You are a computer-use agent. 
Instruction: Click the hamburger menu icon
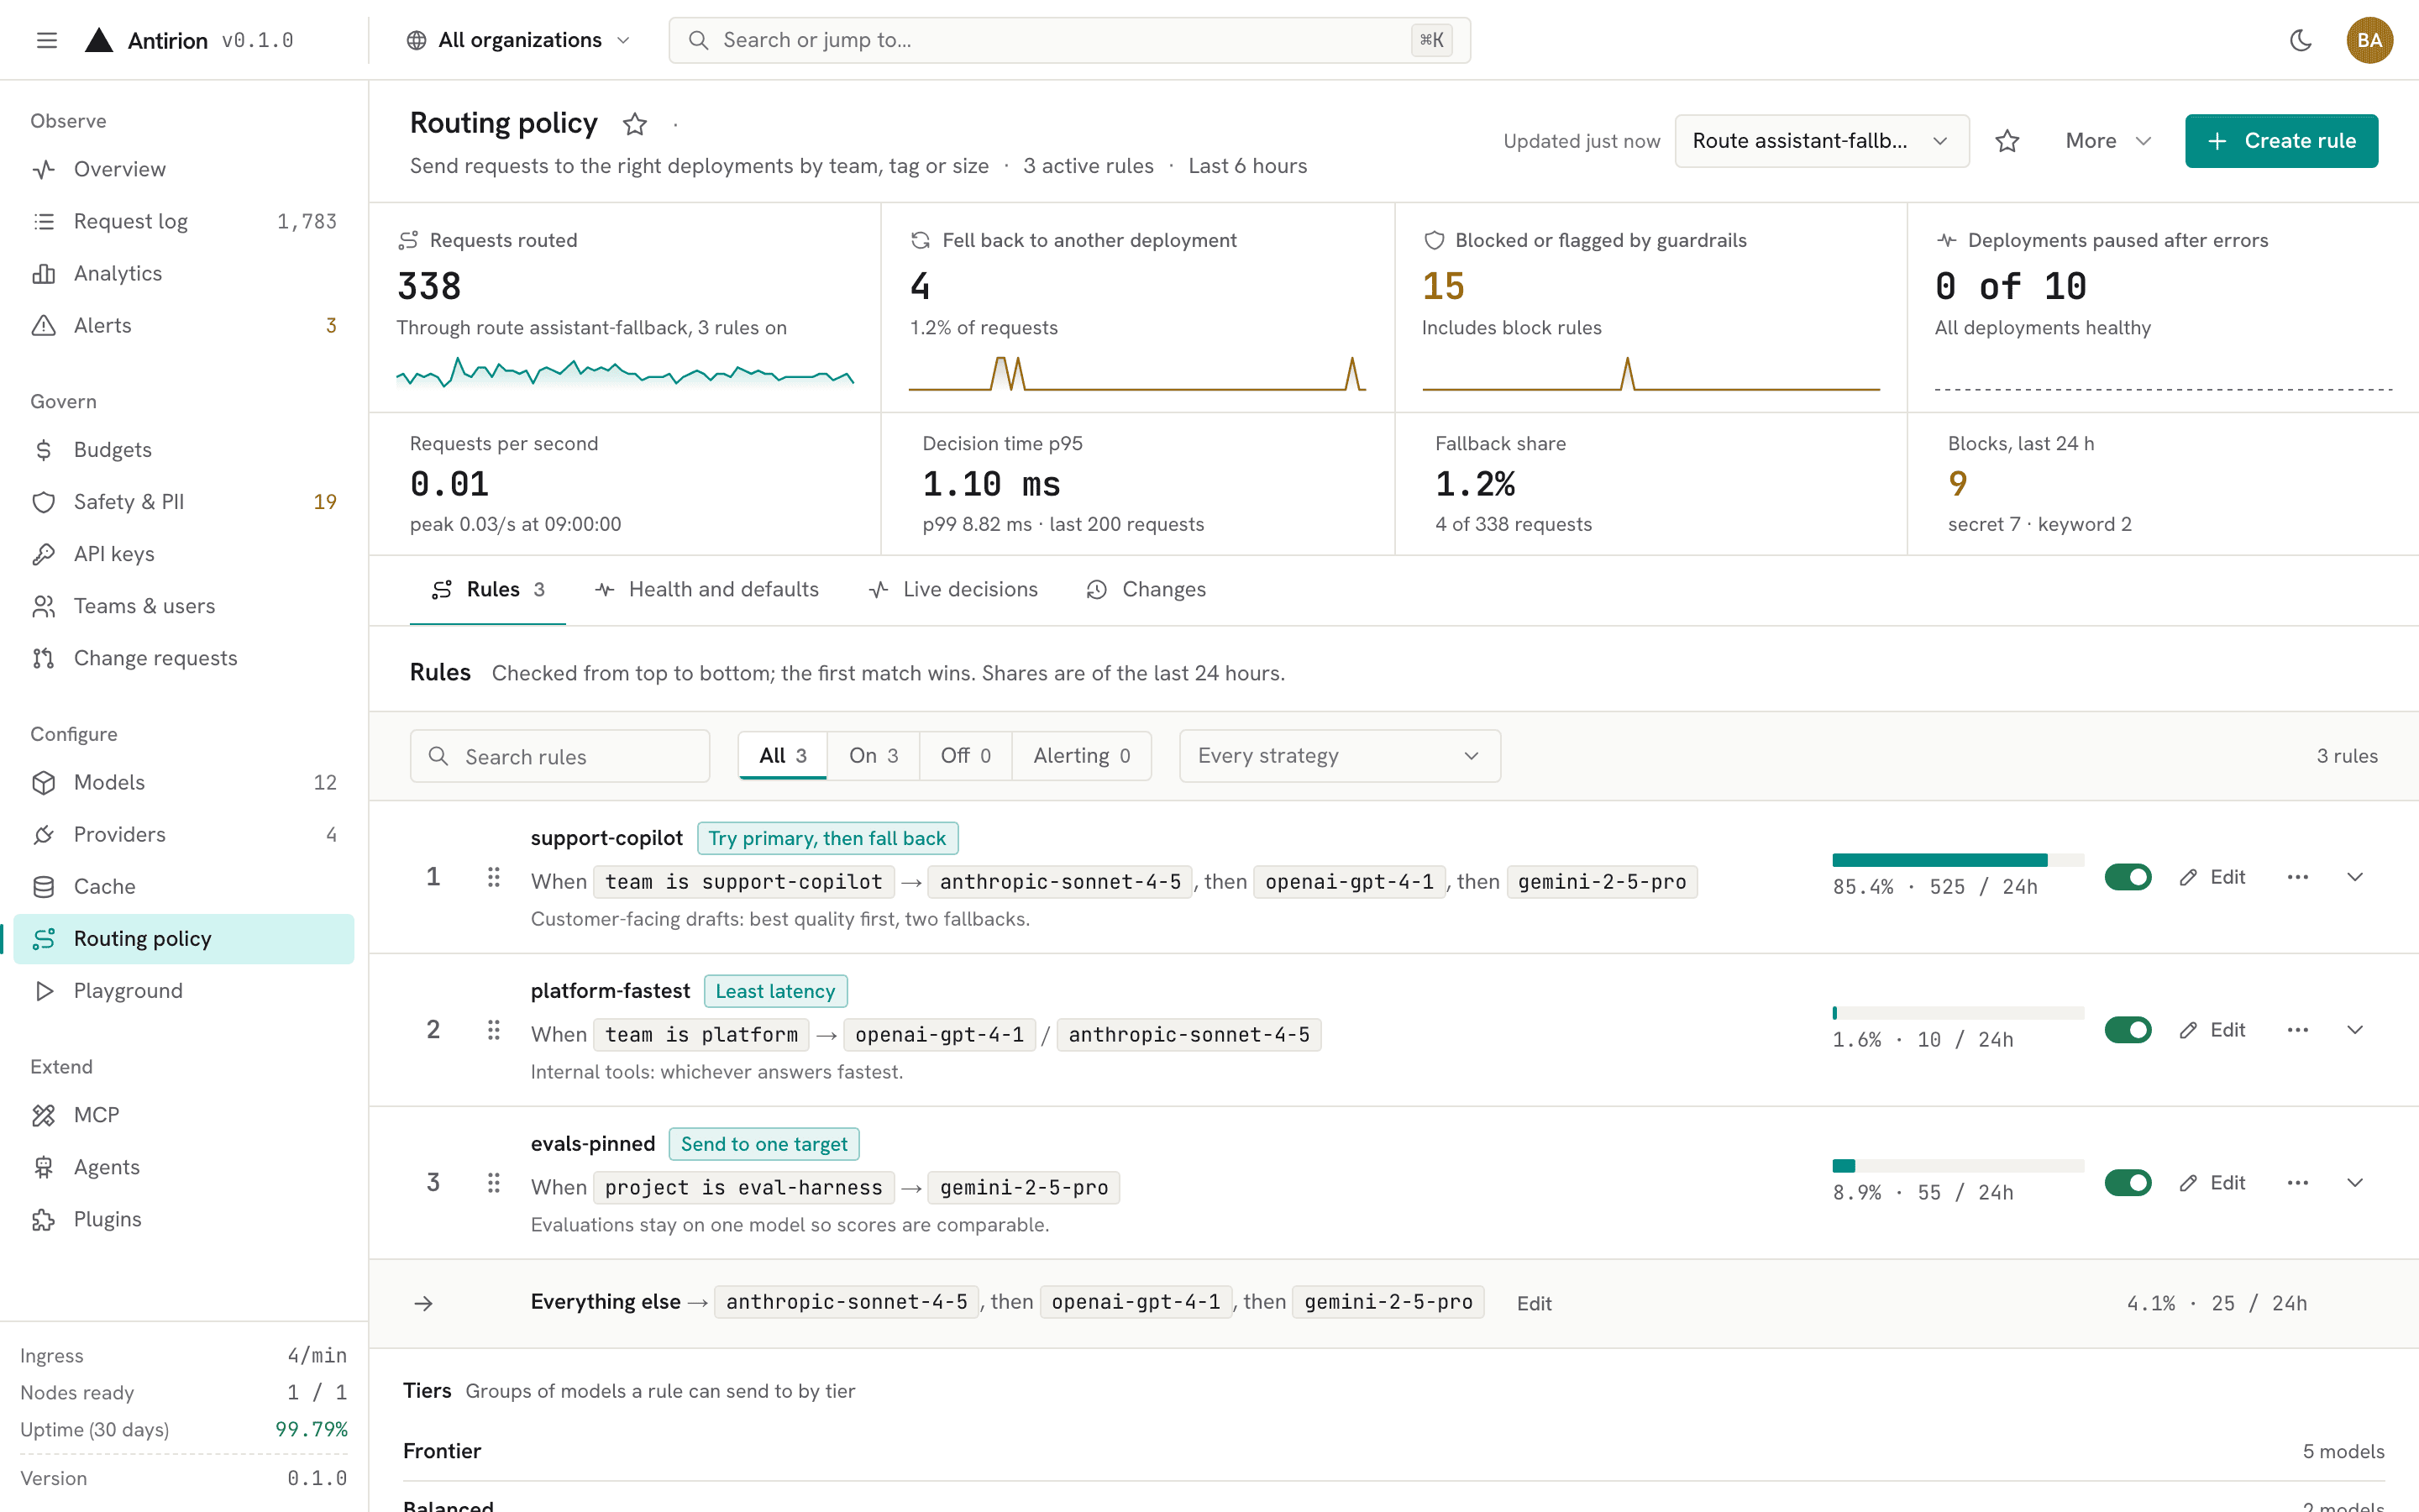point(47,40)
